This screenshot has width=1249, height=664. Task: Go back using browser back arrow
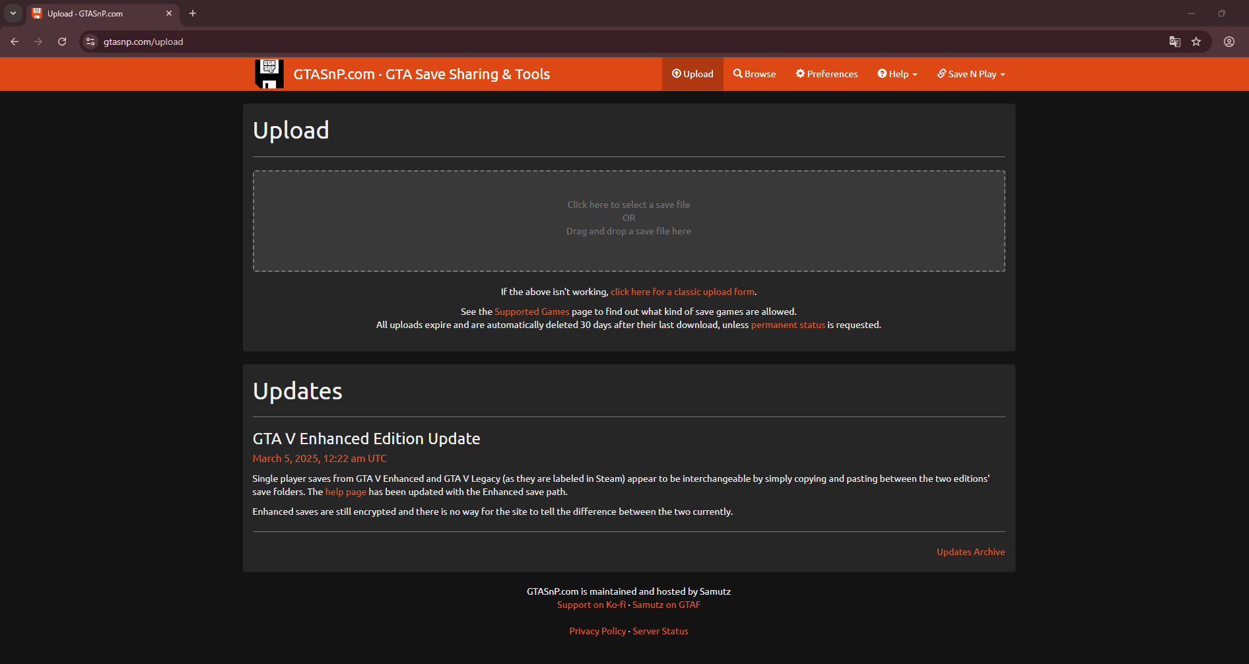pos(15,42)
